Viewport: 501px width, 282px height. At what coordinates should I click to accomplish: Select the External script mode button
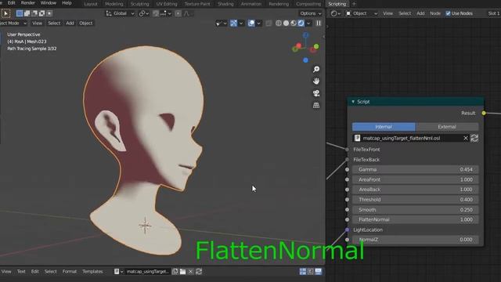click(x=447, y=127)
